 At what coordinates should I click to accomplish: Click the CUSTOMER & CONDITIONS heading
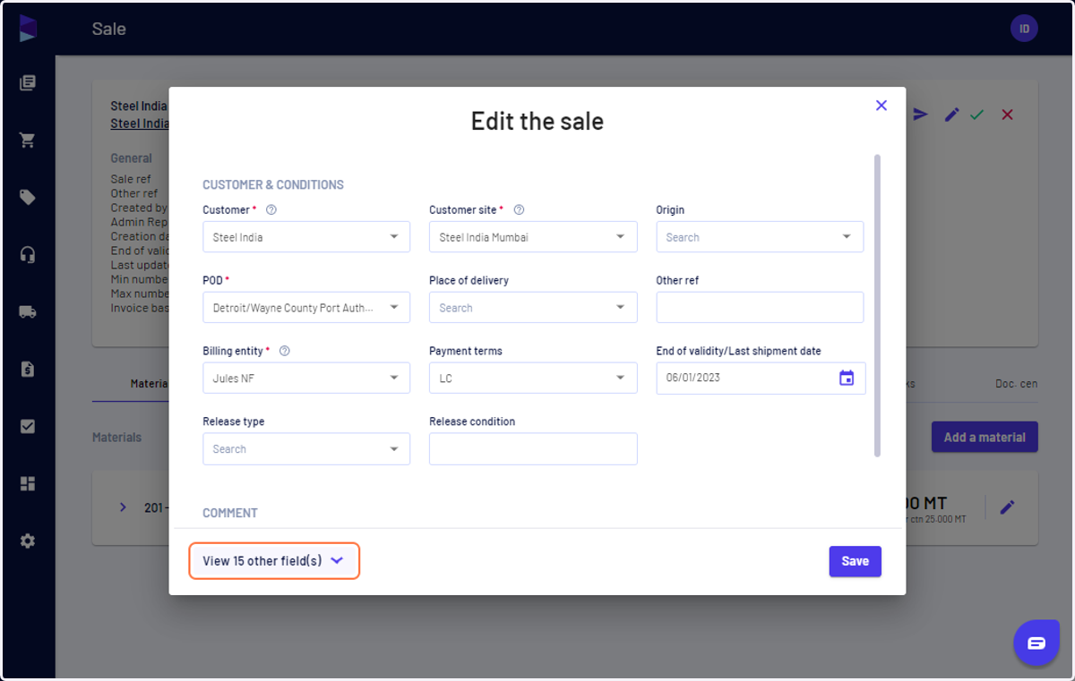point(273,185)
